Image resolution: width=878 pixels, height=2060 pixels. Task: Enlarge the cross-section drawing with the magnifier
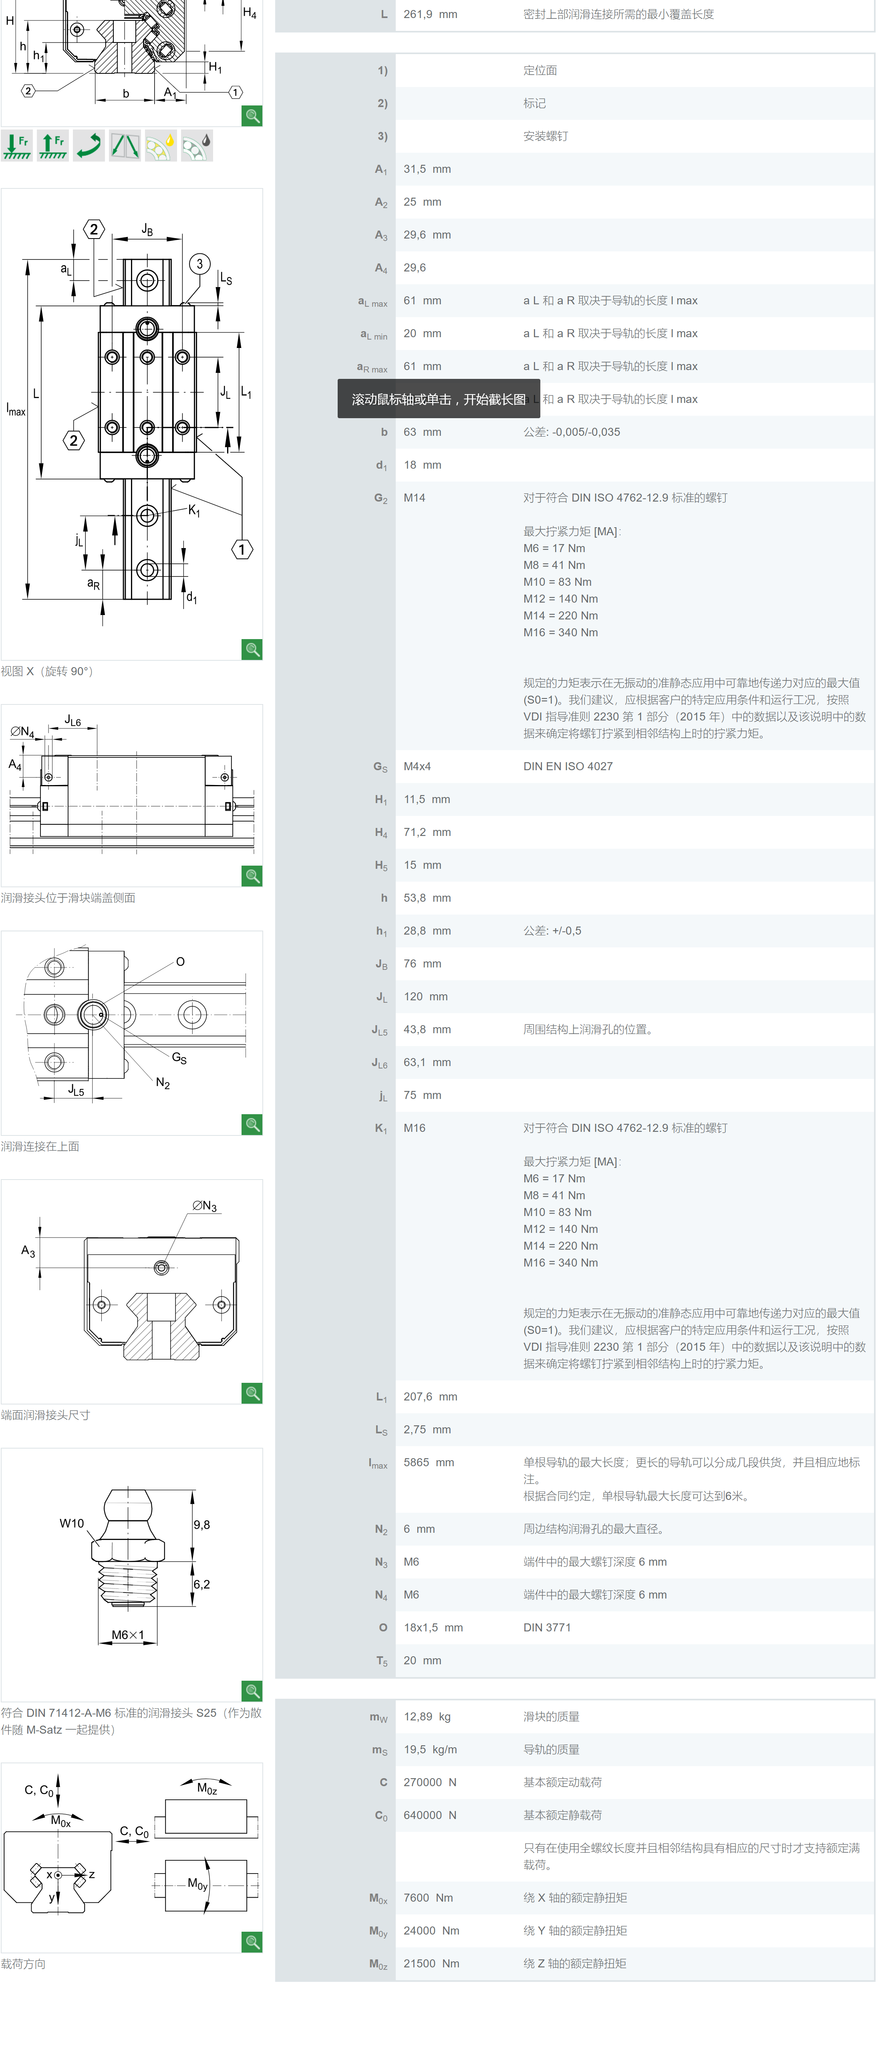pos(252,116)
